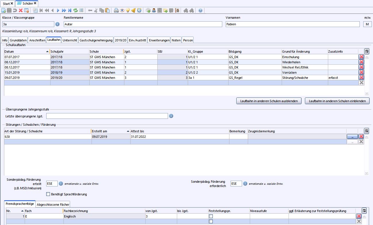Close the Schüler tab
This screenshot has width=373, height=225.
coord(35,3)
